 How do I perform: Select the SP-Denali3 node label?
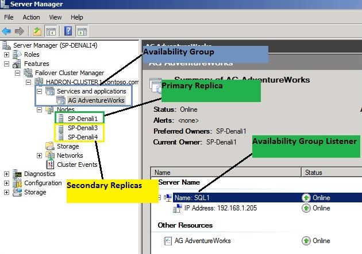83,128
